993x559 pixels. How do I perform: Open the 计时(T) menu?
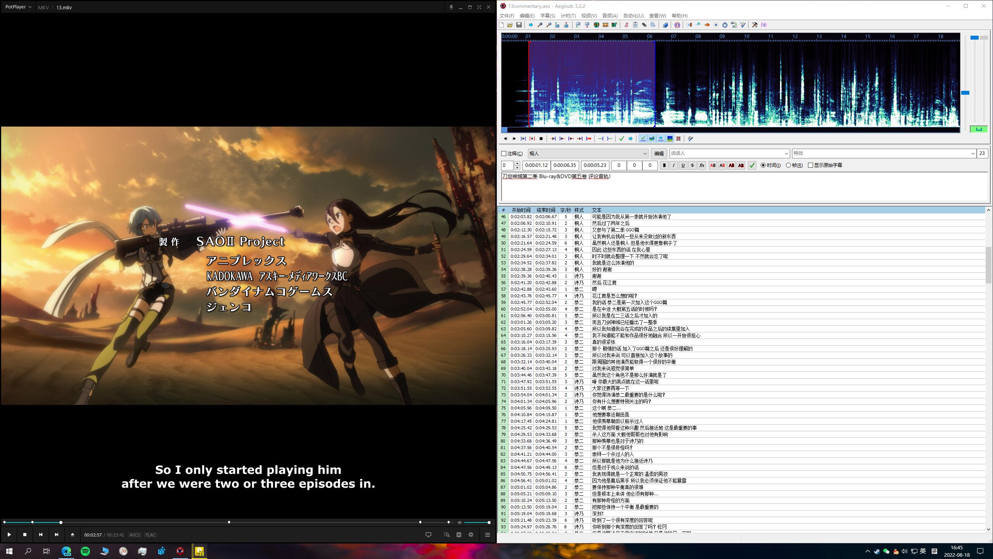[568, 16]
